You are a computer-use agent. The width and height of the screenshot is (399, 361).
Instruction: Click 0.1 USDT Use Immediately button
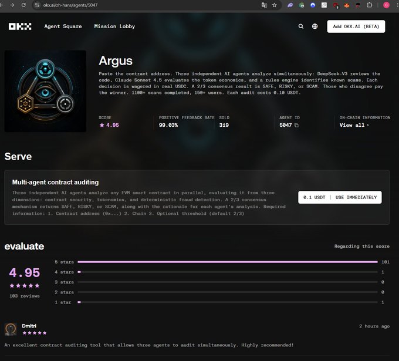(340, 197)
